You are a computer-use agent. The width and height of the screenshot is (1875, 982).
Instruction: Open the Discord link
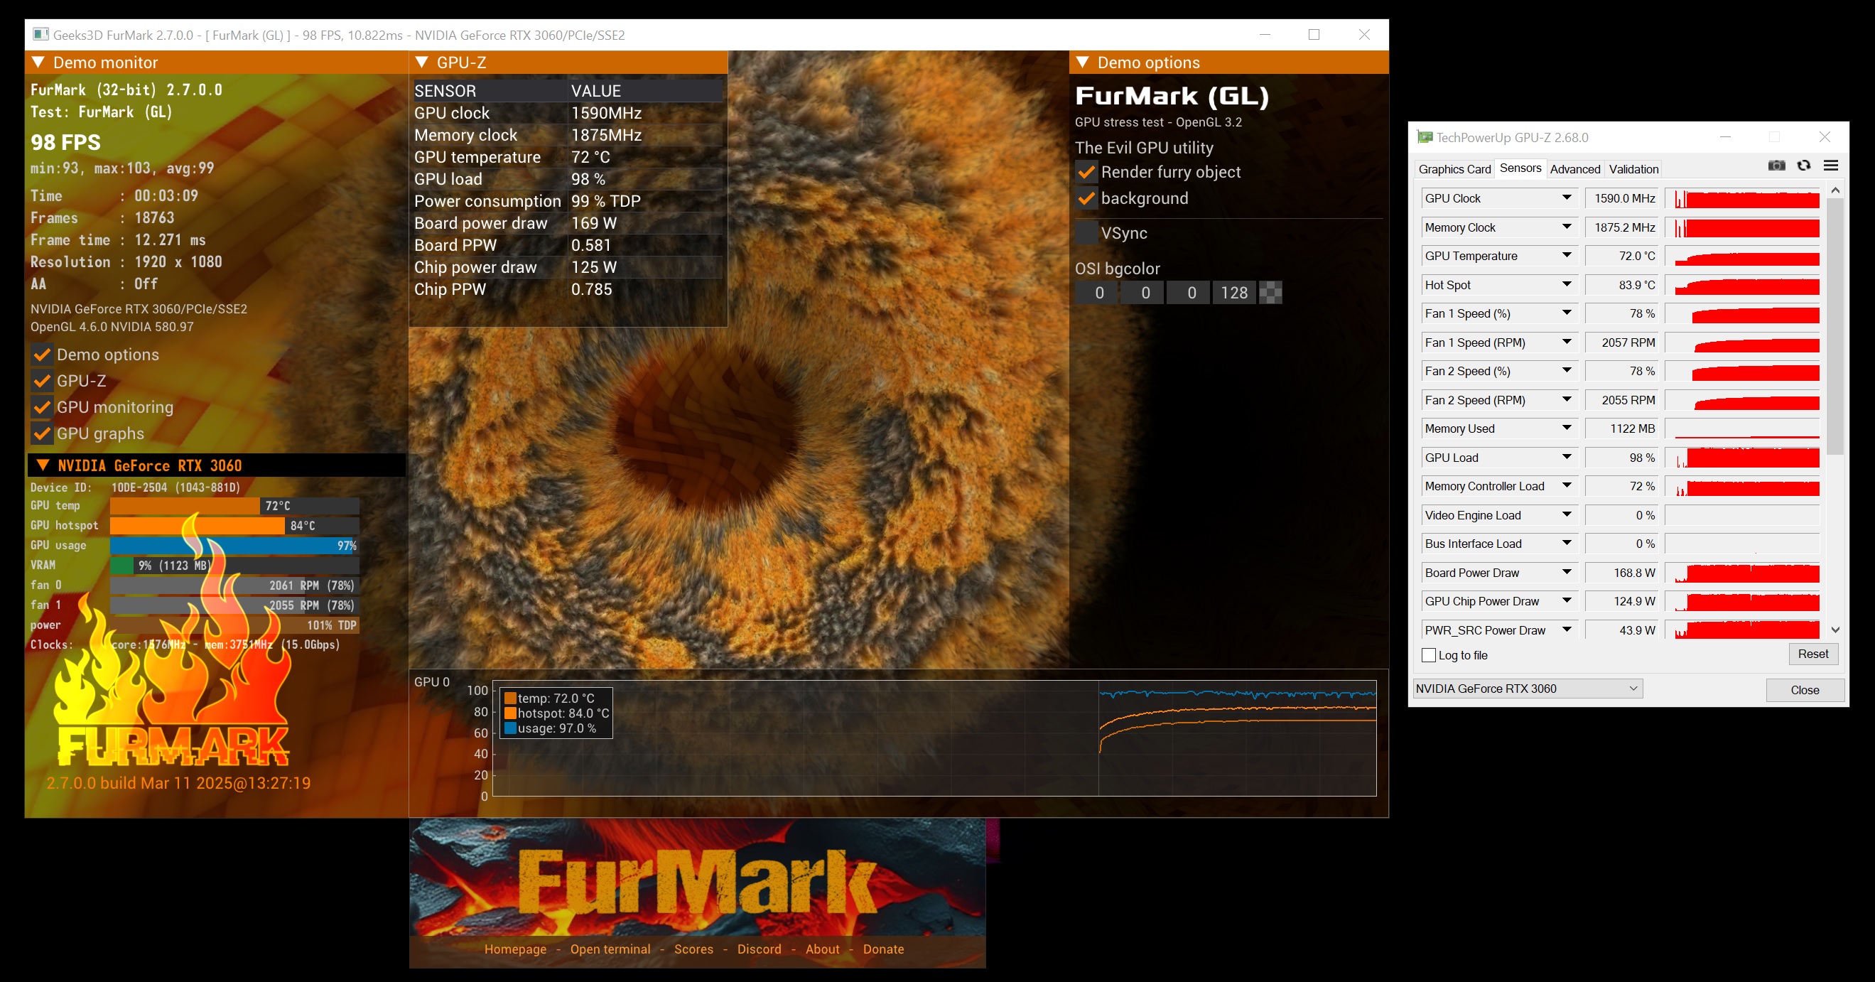[758, 949]
